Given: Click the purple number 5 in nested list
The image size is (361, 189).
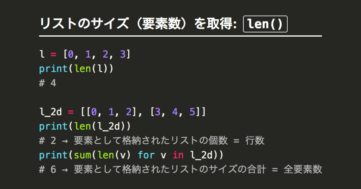Looking at the screenshot, I should (x=192, y=112).
